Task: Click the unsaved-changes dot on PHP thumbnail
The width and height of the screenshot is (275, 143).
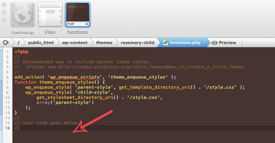Action: pos(87,24)
